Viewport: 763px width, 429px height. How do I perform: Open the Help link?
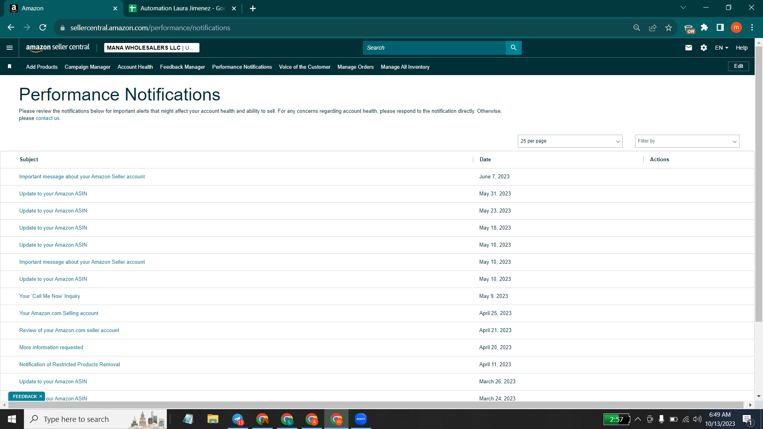(742, 48)
